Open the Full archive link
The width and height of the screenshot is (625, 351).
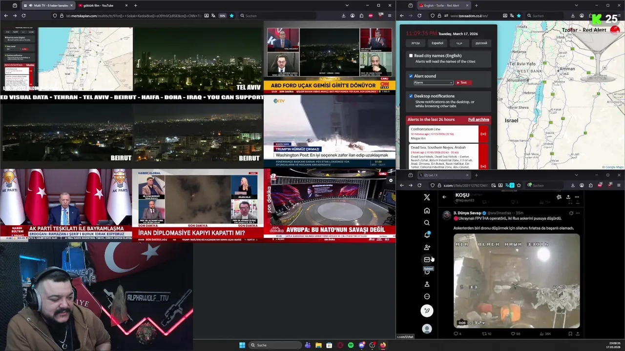click(x=479, y=119)
